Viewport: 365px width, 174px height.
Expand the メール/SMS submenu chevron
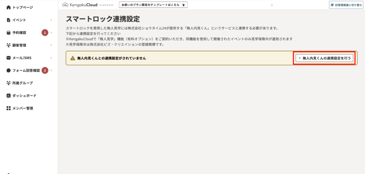coord(51,58)
